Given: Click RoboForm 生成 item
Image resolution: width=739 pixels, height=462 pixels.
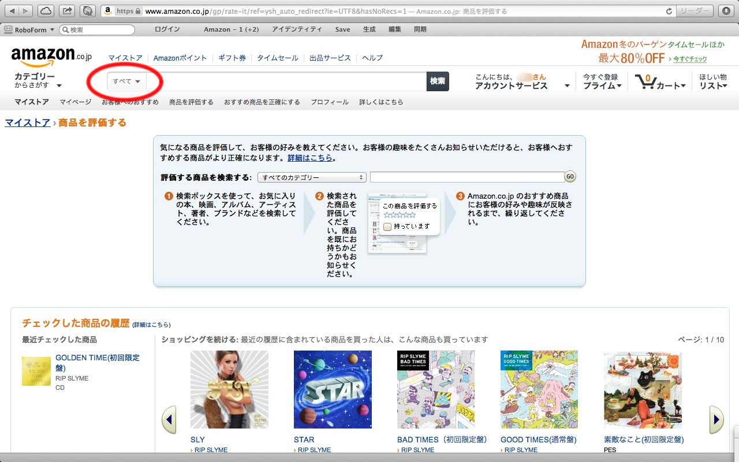Looking at the screenshot, I should [369, 29].
